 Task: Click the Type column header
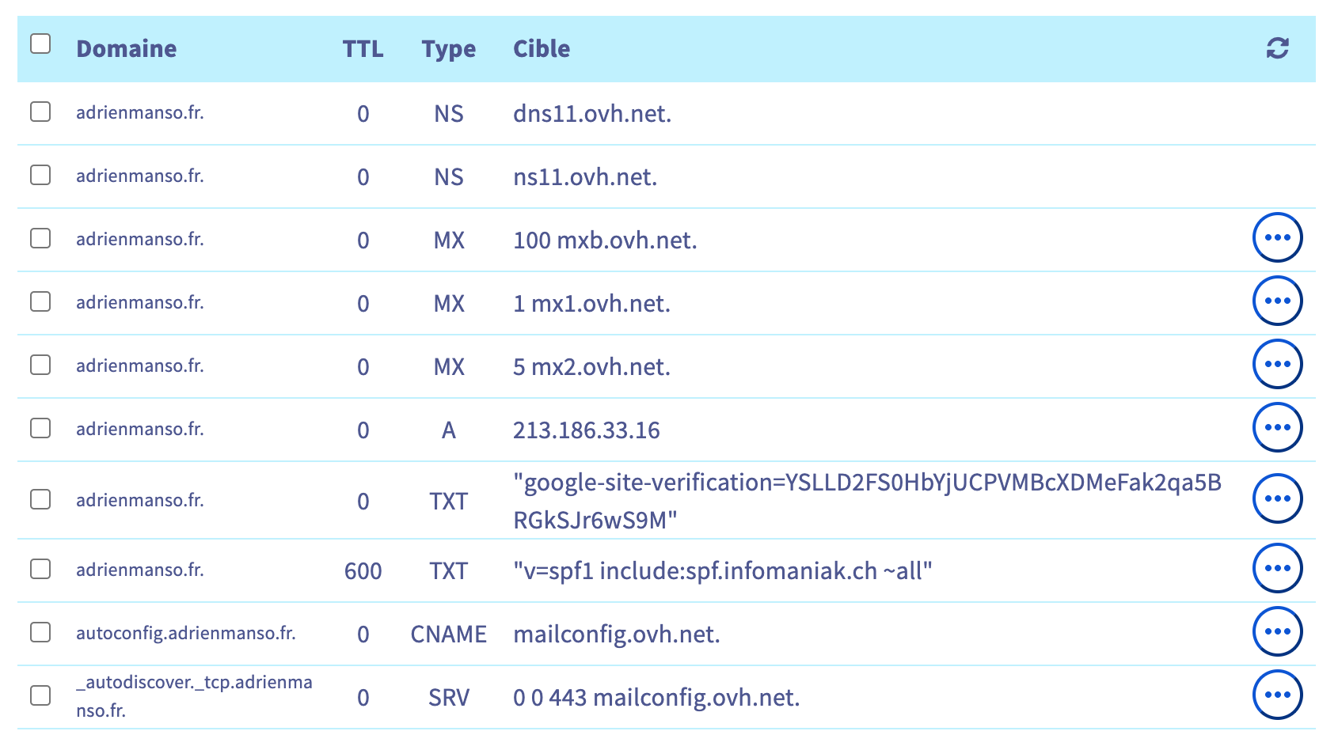tap(448, 49)
